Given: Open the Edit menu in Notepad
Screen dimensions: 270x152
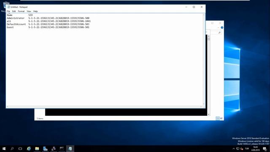Looking at the screenshot, I should pyautogui.click(x=14, y=11).
